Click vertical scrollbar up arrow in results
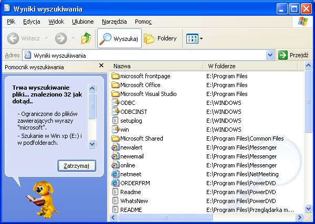This screenshot has height=224, width=315. (x=308, y=66)
